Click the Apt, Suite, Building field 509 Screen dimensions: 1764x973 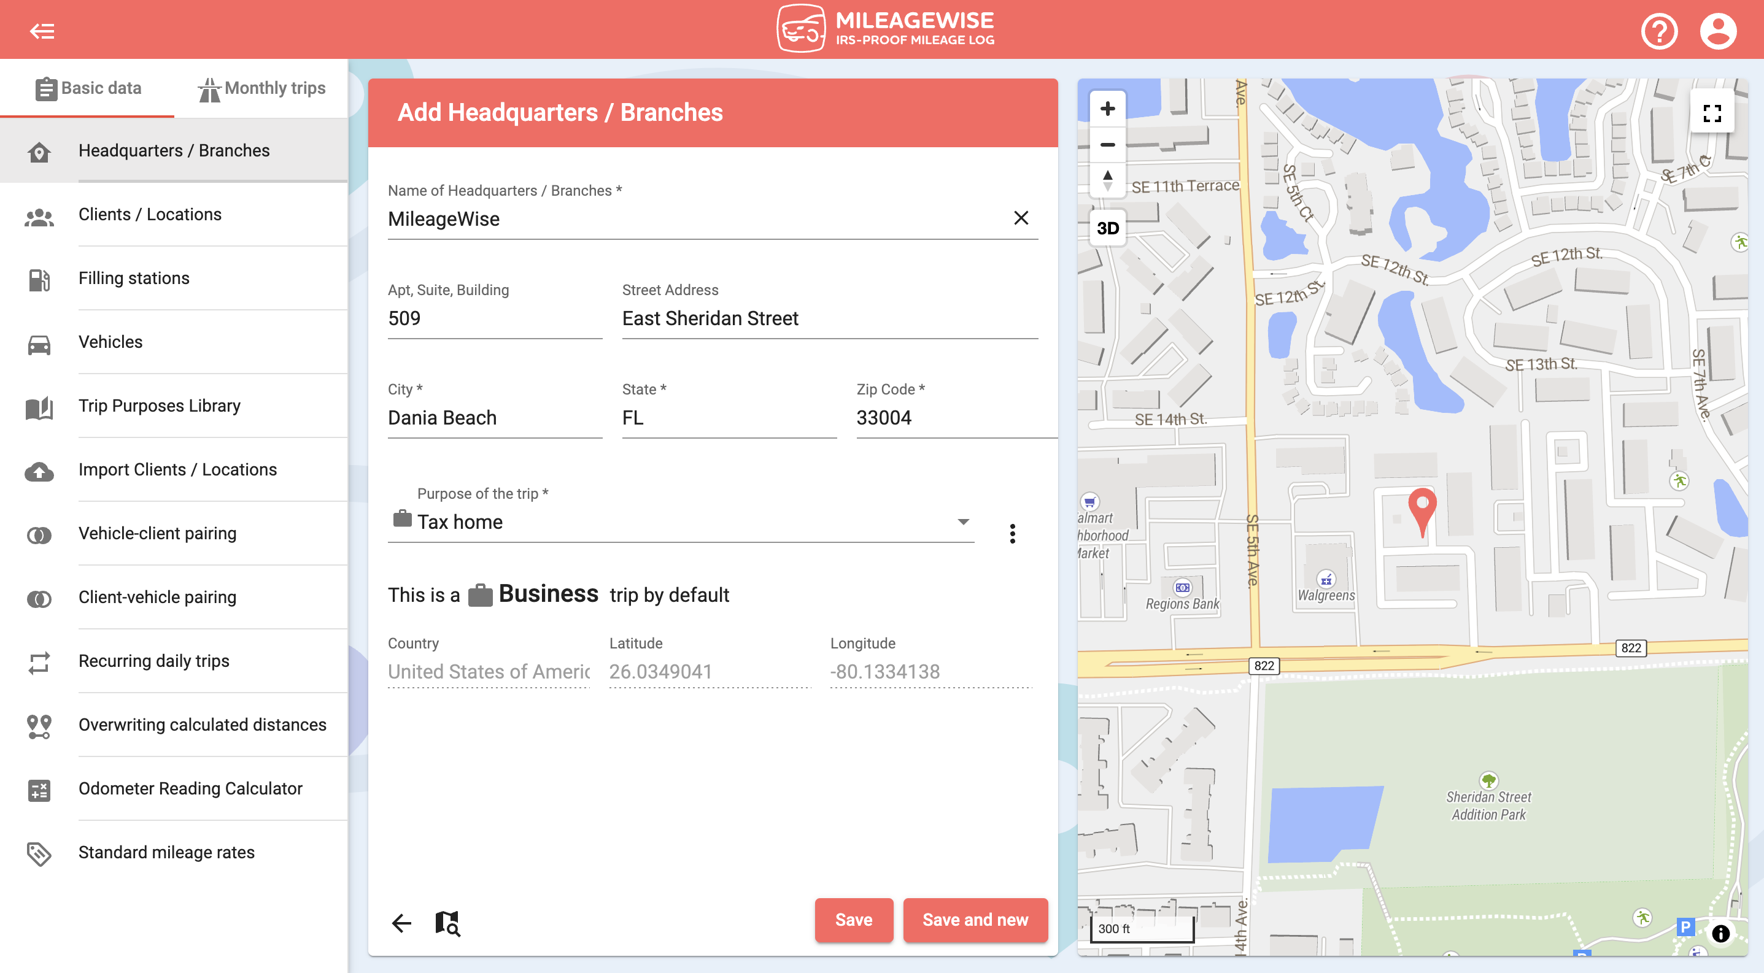495,318
